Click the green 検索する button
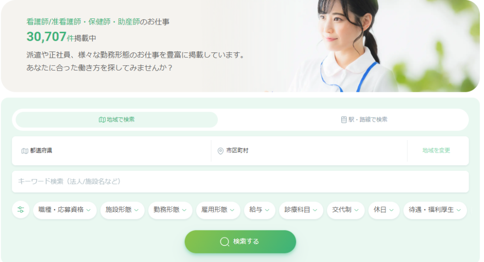Viewport: 484px width, 262px height. (240, 242)
